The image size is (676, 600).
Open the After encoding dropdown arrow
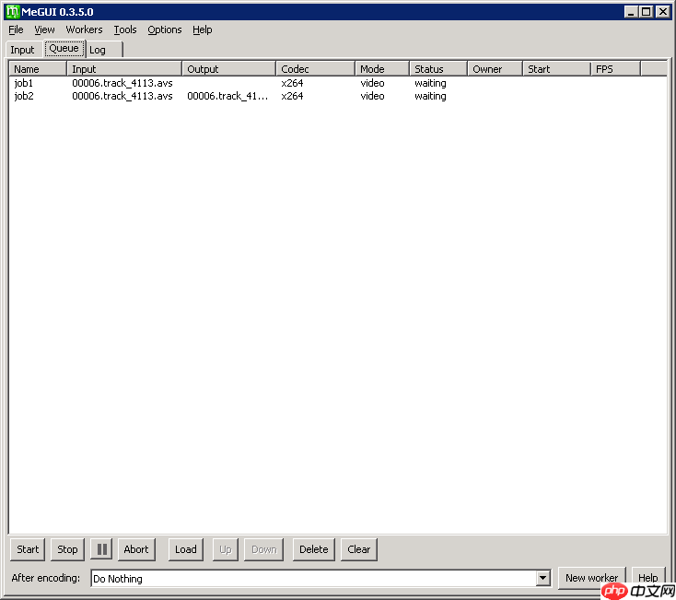click(x=542, y=579)
